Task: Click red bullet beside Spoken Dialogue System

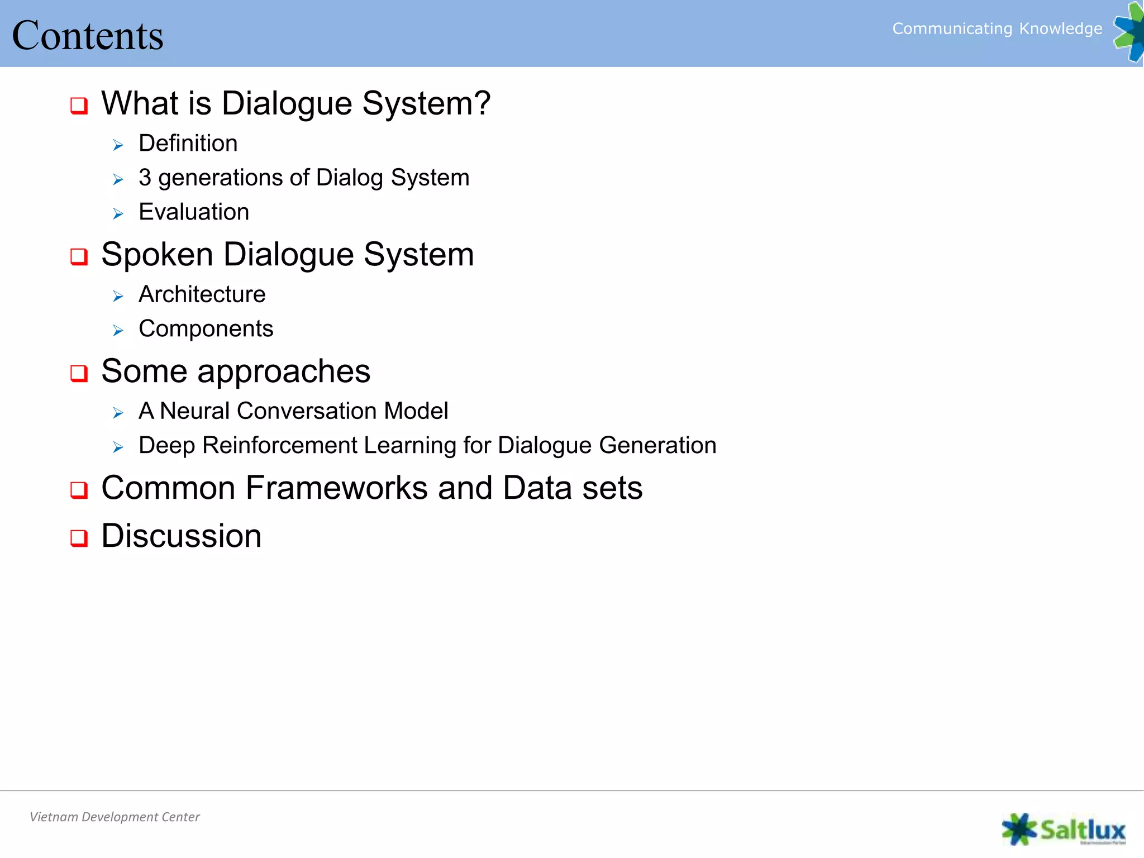Action: point(79,256)
